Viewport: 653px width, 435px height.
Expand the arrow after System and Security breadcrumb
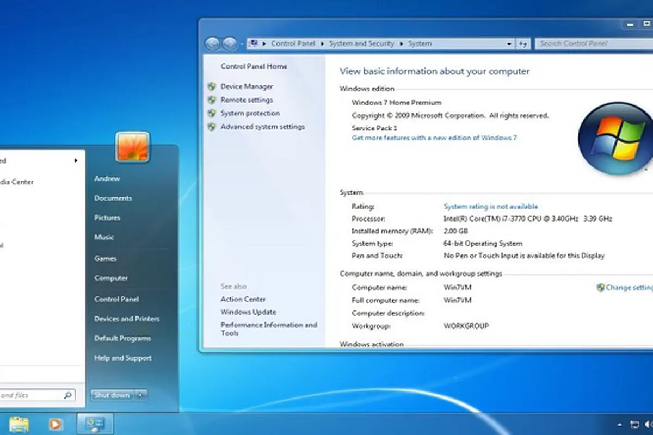[401, 43]
